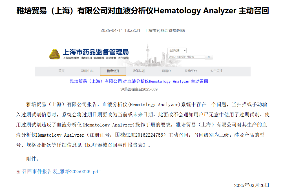Click the large bold page headline at the top

coord(143,11)
